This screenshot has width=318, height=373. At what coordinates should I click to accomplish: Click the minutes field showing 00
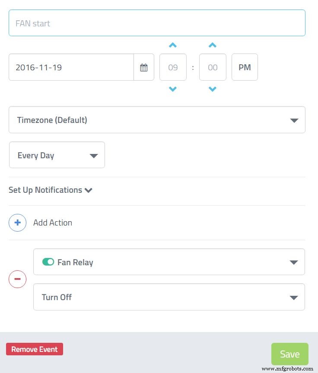pos(213,67)
